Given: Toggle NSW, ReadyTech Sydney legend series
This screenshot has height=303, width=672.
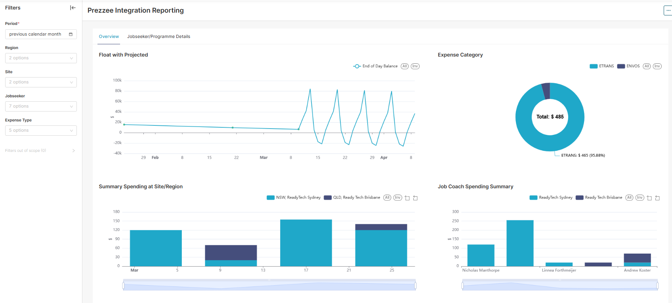Looking at the screenshot, I should [x=294, y=197].
